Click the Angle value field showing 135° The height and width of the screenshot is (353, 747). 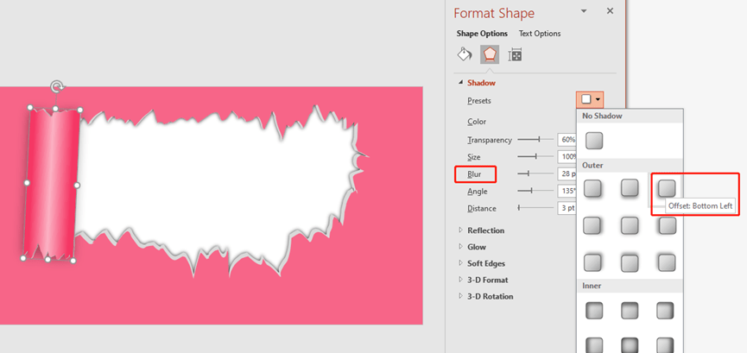point(567,191)
